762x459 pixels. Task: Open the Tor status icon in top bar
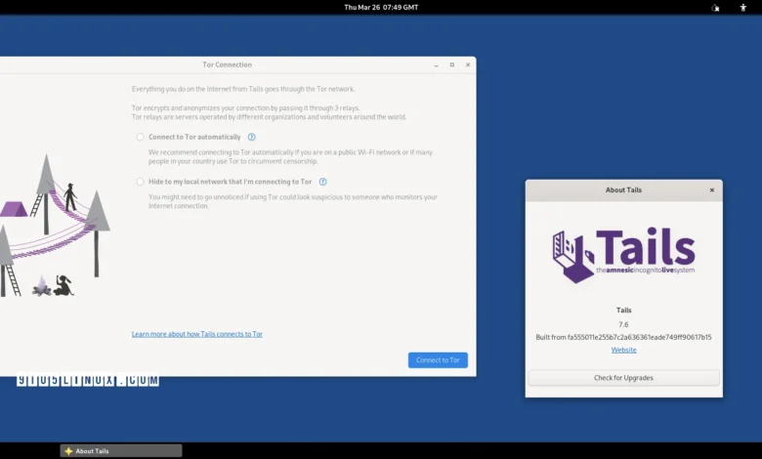715,7
